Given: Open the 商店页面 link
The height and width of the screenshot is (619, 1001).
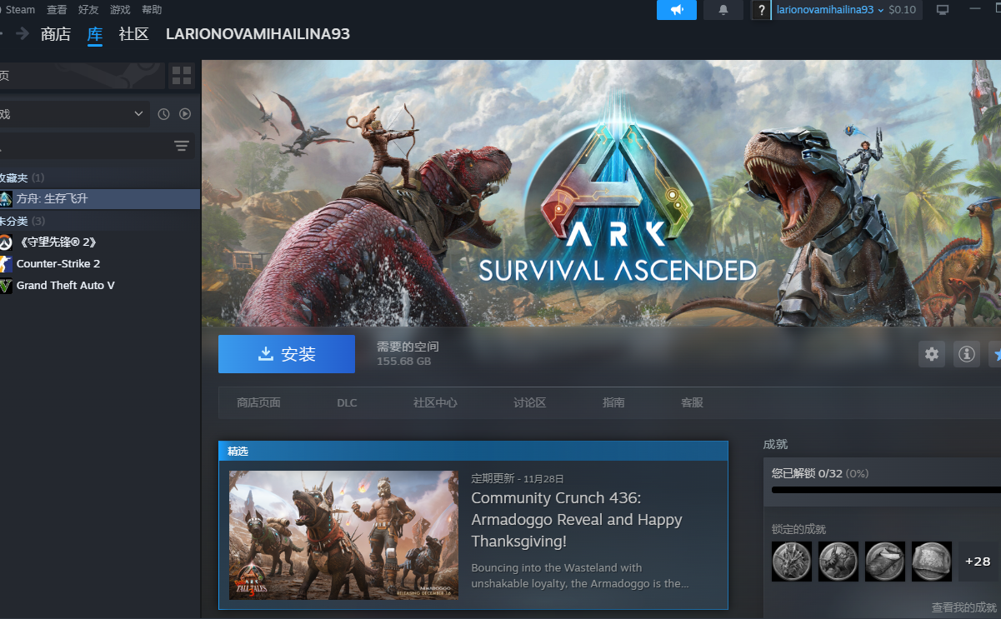Looking at the screenshot, I should coord(258,402).
